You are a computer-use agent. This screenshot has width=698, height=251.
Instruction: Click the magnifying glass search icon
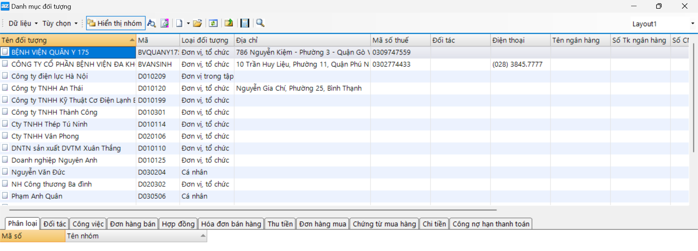(x=260, y=23)
